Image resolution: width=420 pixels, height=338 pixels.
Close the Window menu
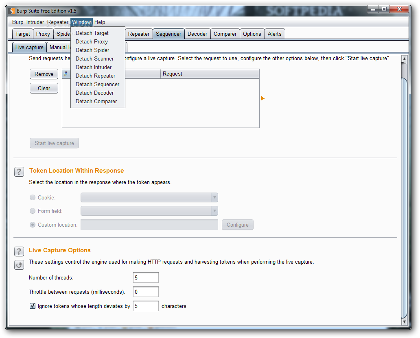(82, 22)
